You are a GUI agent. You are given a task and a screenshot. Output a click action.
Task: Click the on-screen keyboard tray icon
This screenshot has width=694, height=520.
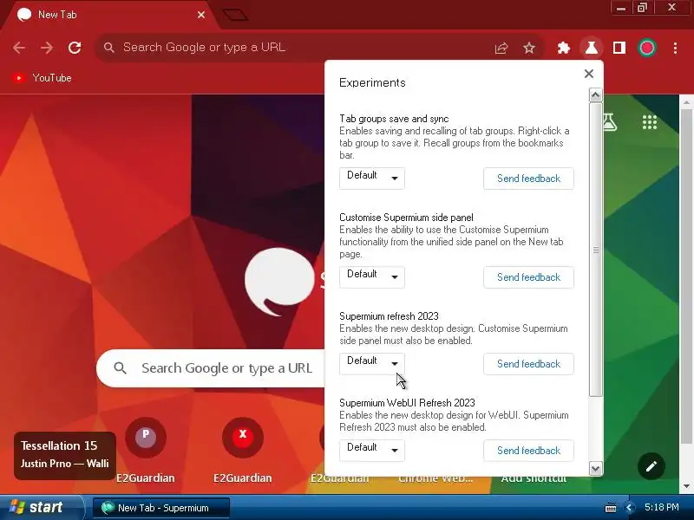[611, 508]
